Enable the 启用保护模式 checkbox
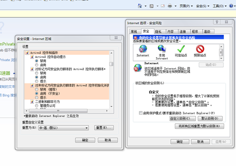The image size is (236, 166). (141, 113)
